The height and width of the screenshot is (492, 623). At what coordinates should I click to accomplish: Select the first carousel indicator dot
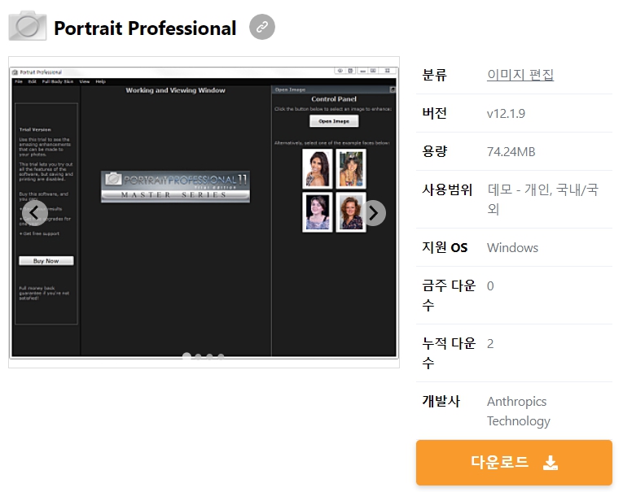click(186, 356)
